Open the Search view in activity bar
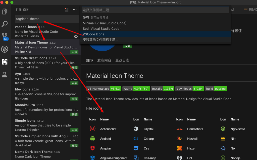The width and height of the screenshot is (257, 160). click(5, 24)
